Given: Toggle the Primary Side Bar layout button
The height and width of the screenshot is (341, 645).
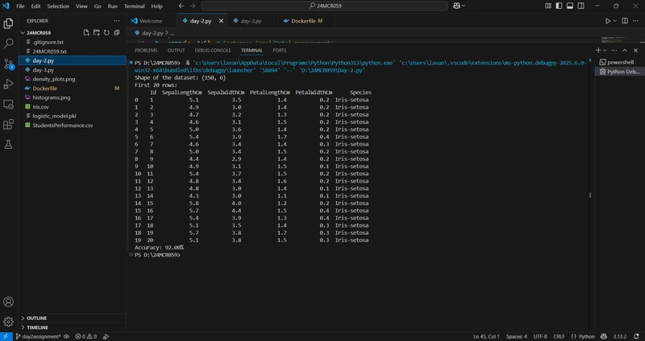Looking at the screenshot, I should click(x=559, y=6).
